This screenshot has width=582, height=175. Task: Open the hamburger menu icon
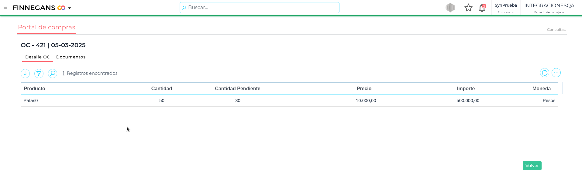5,8
